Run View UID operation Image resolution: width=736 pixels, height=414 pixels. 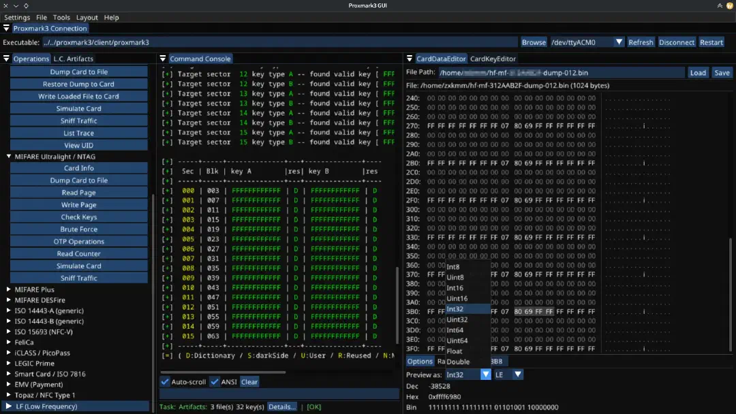pyautogui.click(x=78, y=145)
